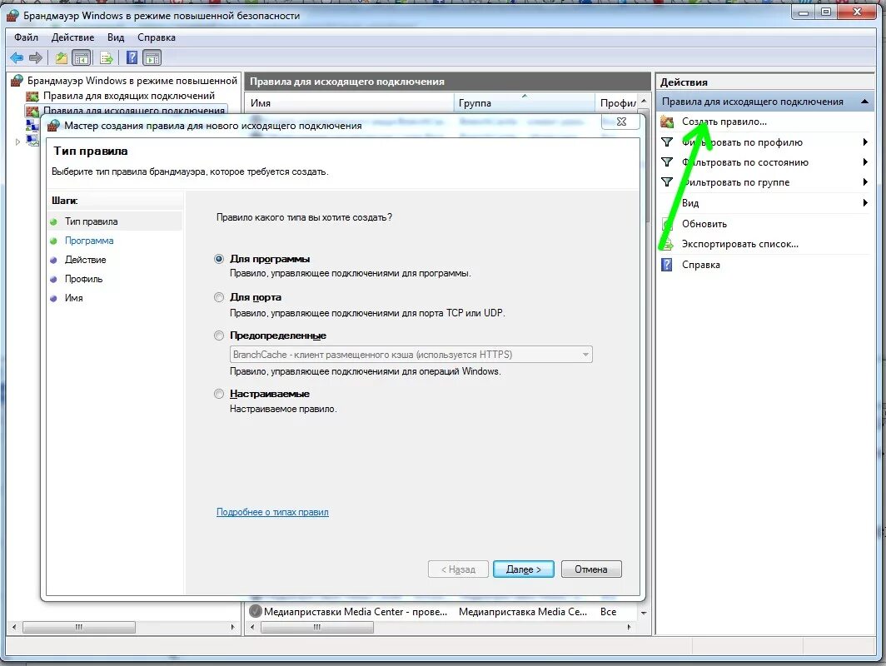Open the Справка menu in menu bar

click(157, 37)
